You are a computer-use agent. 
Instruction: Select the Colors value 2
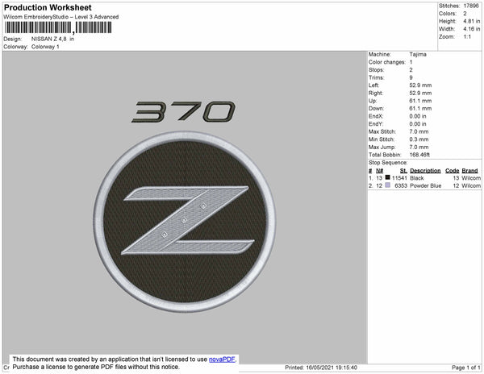point(465,14)
